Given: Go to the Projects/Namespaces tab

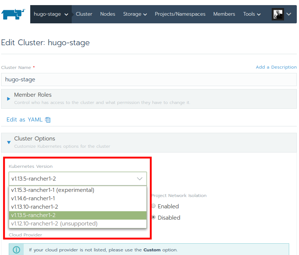Looking at the screenshot, I should point(180,14).
